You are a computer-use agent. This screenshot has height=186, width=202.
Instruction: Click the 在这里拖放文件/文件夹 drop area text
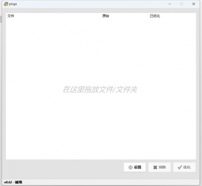point(100,89)
